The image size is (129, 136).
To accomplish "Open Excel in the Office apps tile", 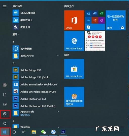I will coord(102,14).
